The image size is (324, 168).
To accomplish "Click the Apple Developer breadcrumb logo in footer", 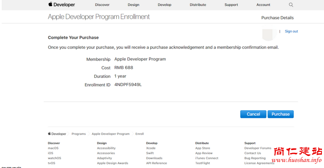I will point(57,134).
